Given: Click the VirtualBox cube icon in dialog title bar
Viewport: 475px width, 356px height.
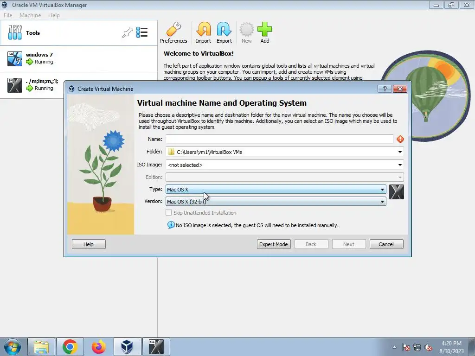Looking at the screenshot, I should (71, 89).
